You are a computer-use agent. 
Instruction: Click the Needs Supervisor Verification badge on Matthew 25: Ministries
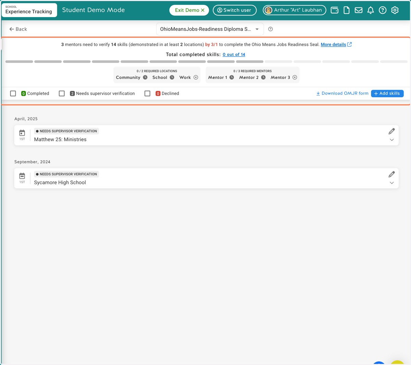click(x=66, y=131)
